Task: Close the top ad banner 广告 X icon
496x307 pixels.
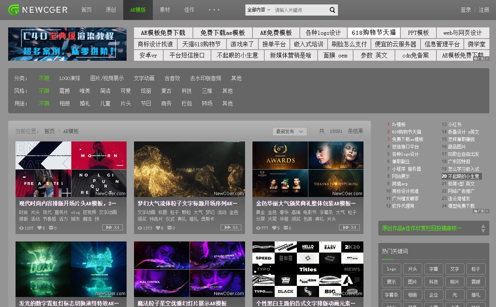Action: pyautogui.click(x=487, y=59)
